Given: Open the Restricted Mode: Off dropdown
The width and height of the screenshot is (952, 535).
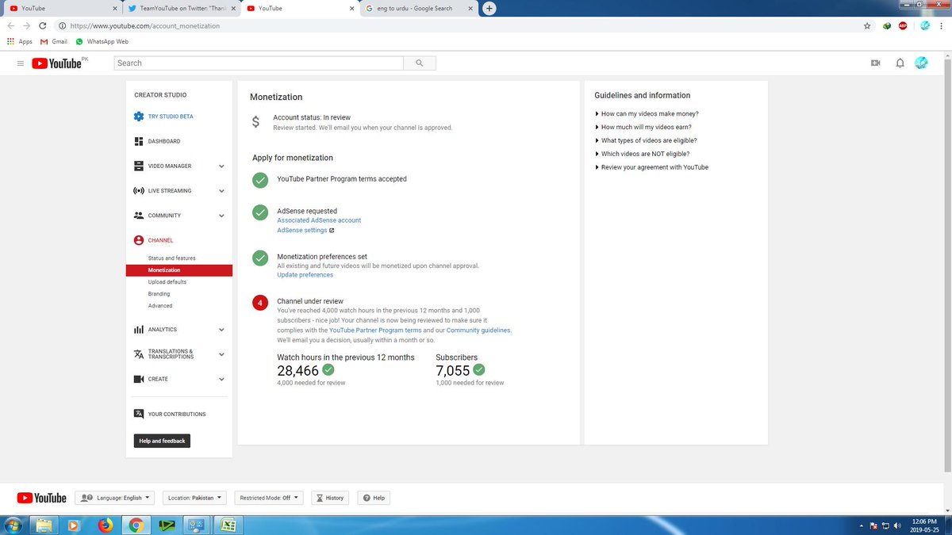Looking at the screenshot, I should [x=268, y=498].
